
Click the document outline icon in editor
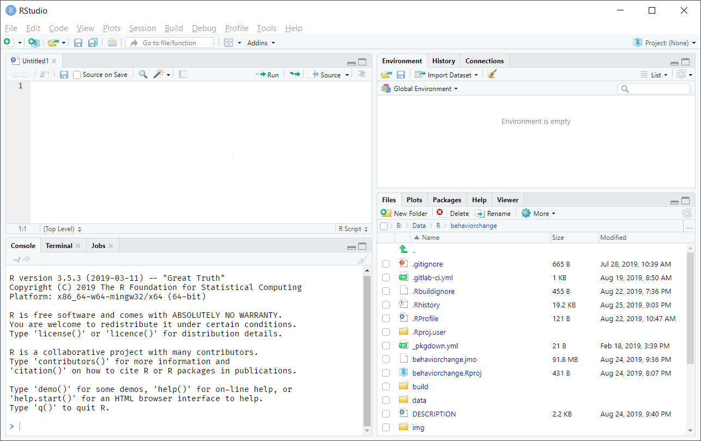tap(362, 74)
